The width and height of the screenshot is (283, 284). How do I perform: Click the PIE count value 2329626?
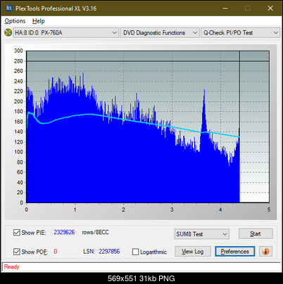(x=64, y=232)
